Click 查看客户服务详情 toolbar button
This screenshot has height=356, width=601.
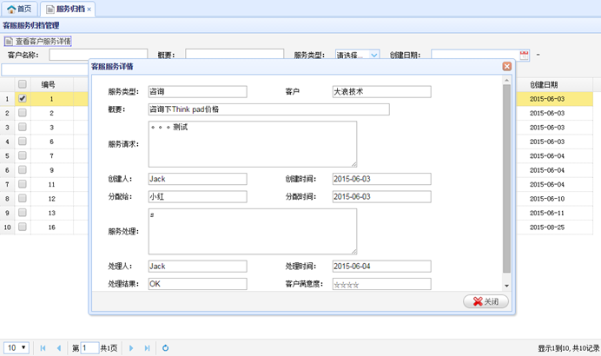tap(38, 41)
